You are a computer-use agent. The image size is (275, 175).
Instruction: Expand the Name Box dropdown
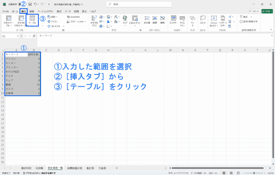[x=17, y=36]
